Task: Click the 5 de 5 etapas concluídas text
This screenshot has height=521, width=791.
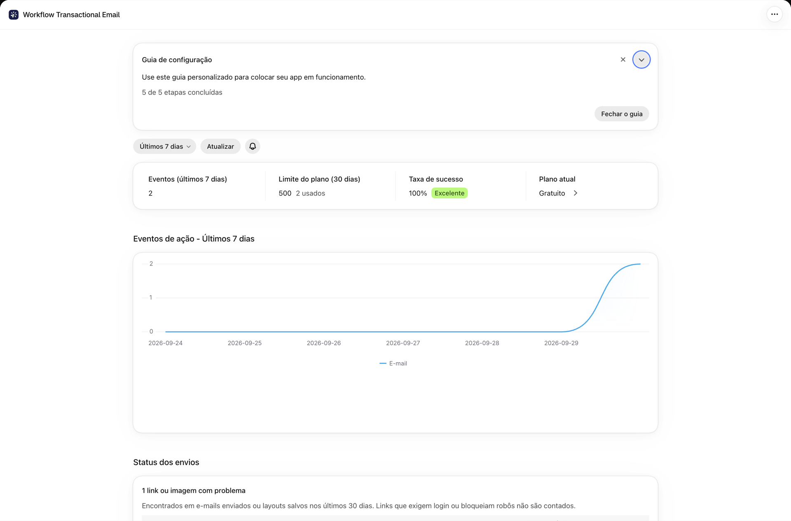Action: [x=182, y=93]
